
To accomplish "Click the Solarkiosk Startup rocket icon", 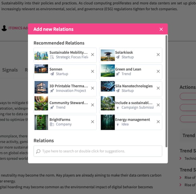I will pos(118,57).
